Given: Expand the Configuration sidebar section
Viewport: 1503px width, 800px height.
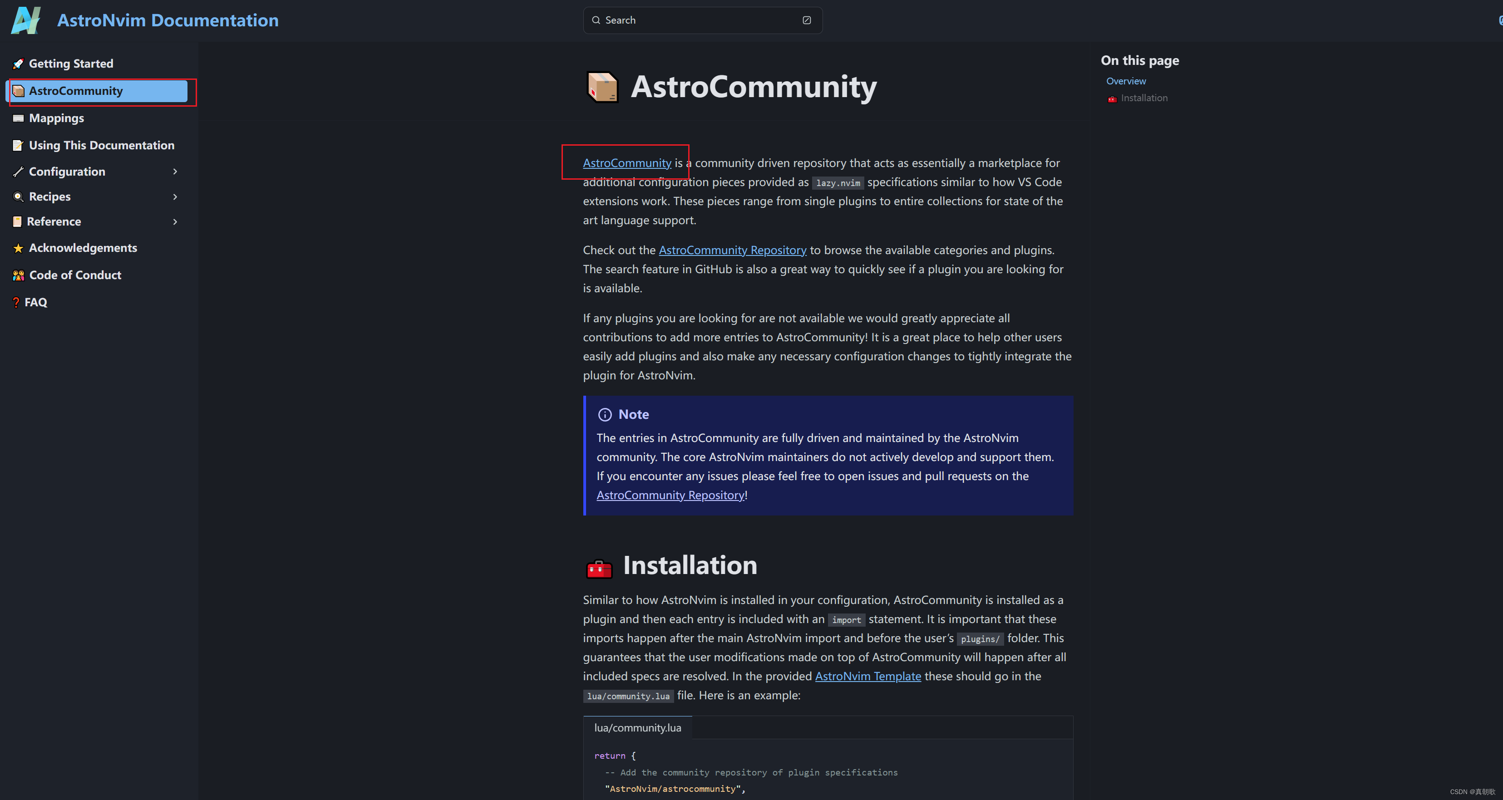Looking at the screenshot, I should coord(174,172).
